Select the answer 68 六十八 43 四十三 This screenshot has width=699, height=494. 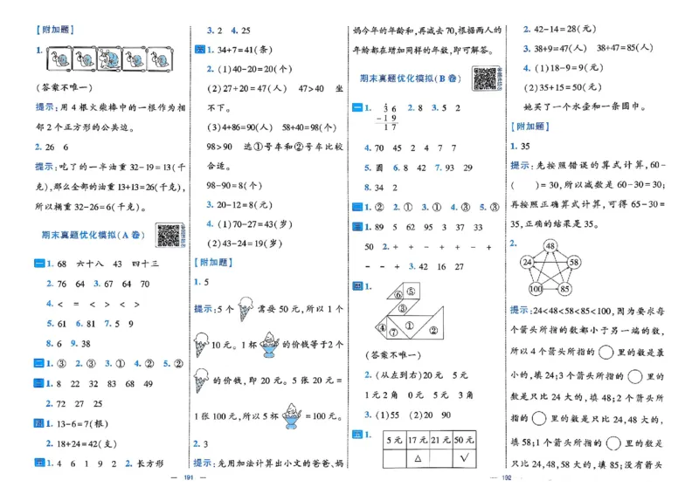(107, 264)
